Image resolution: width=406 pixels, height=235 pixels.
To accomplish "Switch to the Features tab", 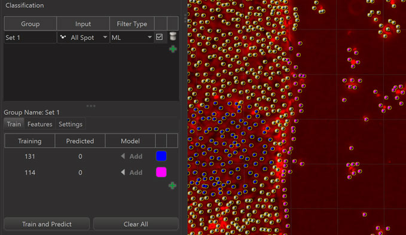I will pos(40,124).
